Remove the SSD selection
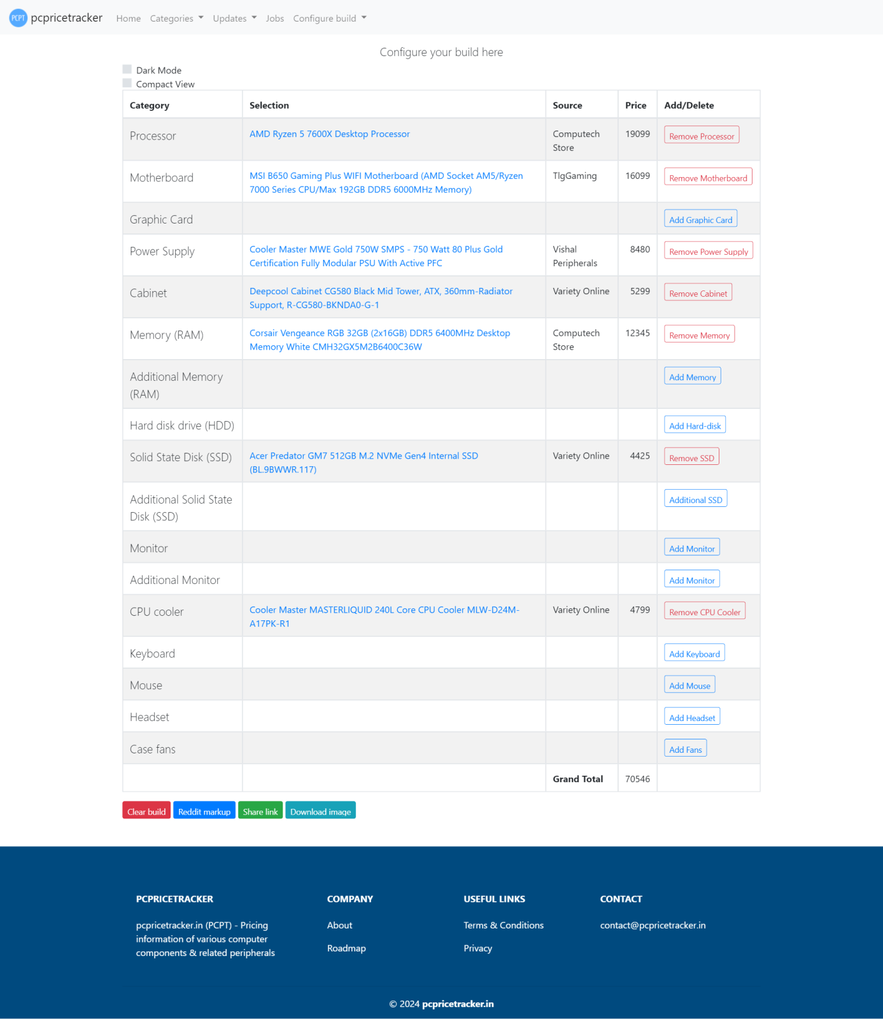The height and width of the screenshot is (1019, 883). click(x=691, y=457)
